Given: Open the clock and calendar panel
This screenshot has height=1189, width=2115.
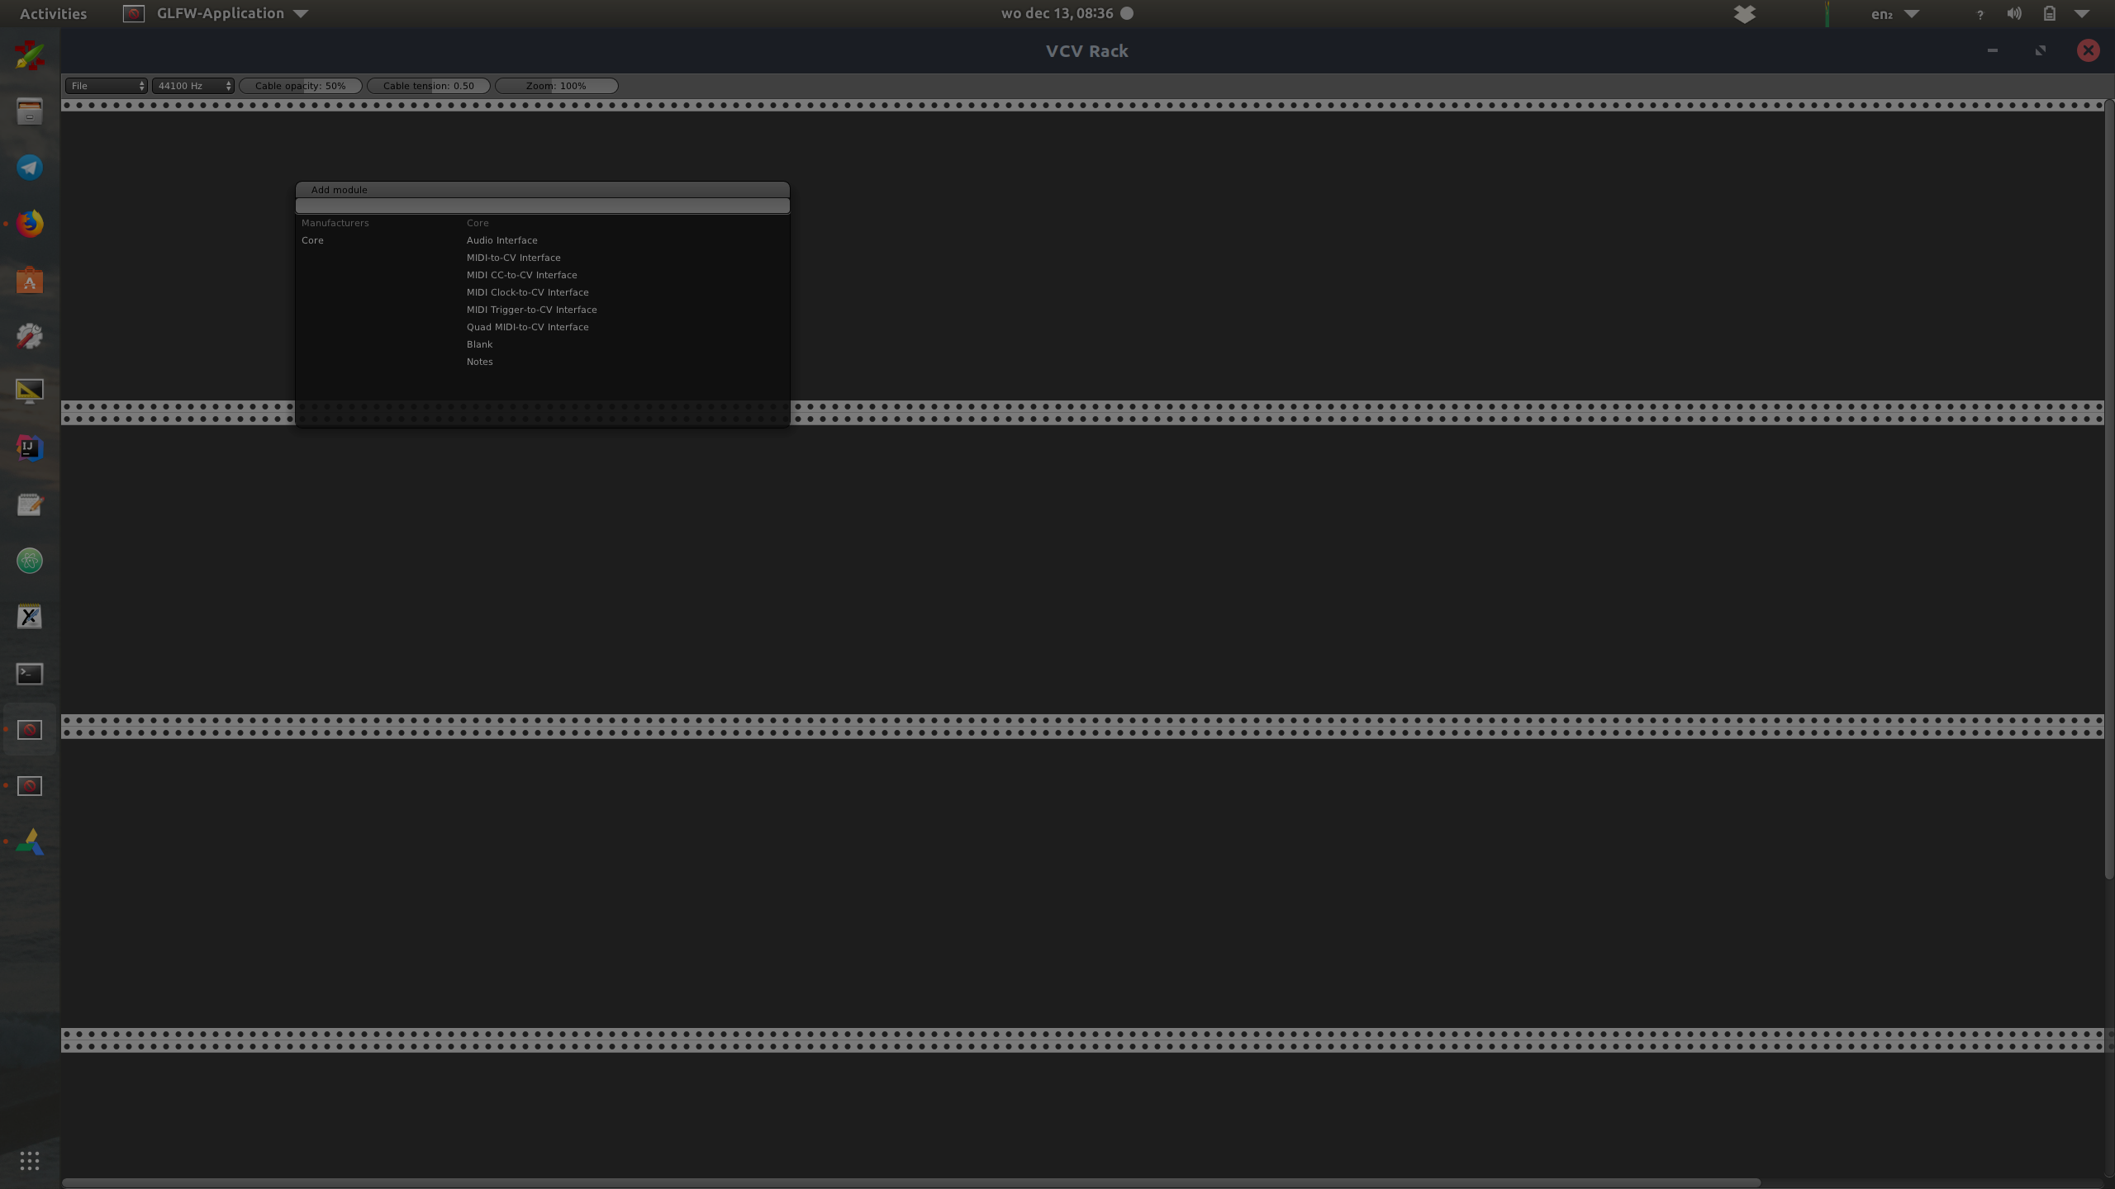Looking at the screenshot, I should click(x=1067, y=13).
